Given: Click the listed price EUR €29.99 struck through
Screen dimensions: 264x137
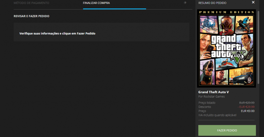Looking at the screenshot, I should point(247,103).
